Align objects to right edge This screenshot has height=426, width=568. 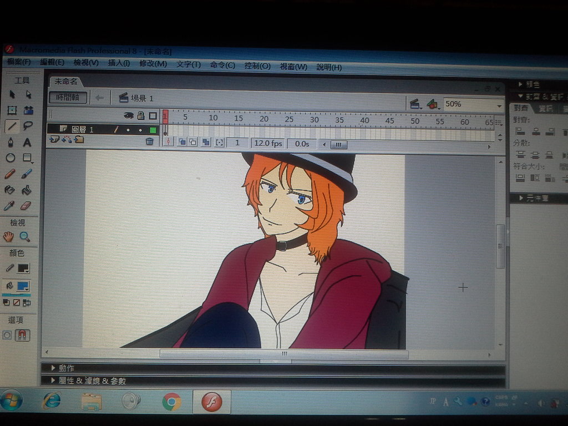pyautogui.click(x=550, y=132)
